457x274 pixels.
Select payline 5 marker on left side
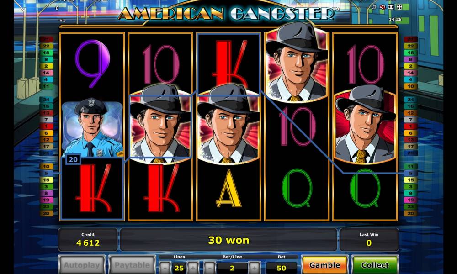click(46, 173)
